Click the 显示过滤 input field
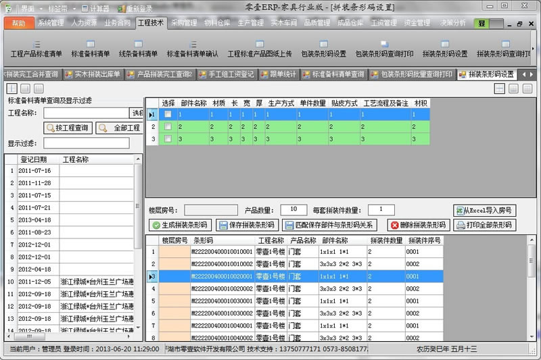The image size is (541, 360). pyautogui.click(x=87, y=143)
